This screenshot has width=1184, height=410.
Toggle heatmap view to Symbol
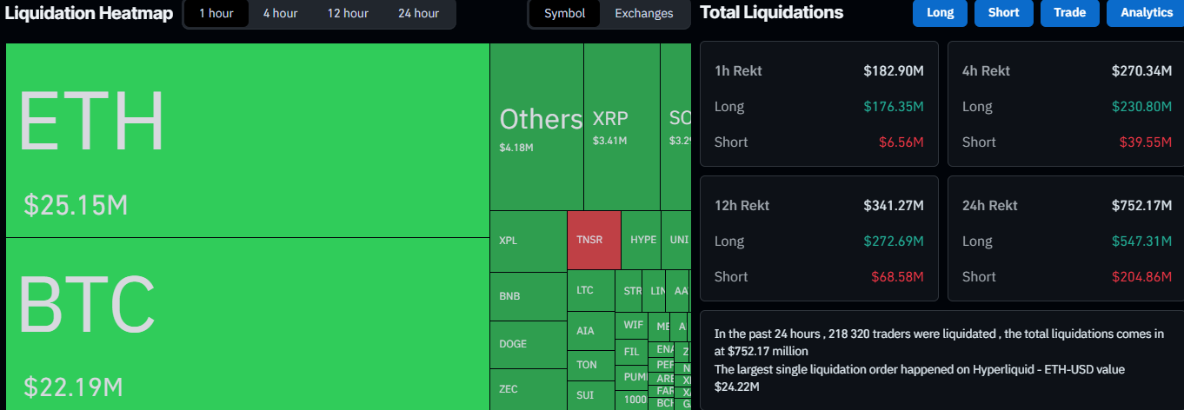coord(564,14)
